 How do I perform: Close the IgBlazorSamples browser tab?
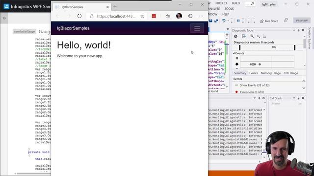(107, 7)
